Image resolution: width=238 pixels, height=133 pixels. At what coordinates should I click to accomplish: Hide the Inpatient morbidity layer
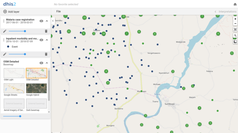click(x=41, y=40)
